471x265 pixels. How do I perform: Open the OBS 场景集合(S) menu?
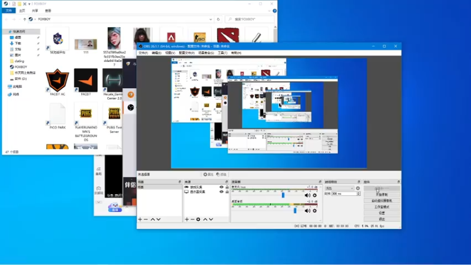point(206,53)
